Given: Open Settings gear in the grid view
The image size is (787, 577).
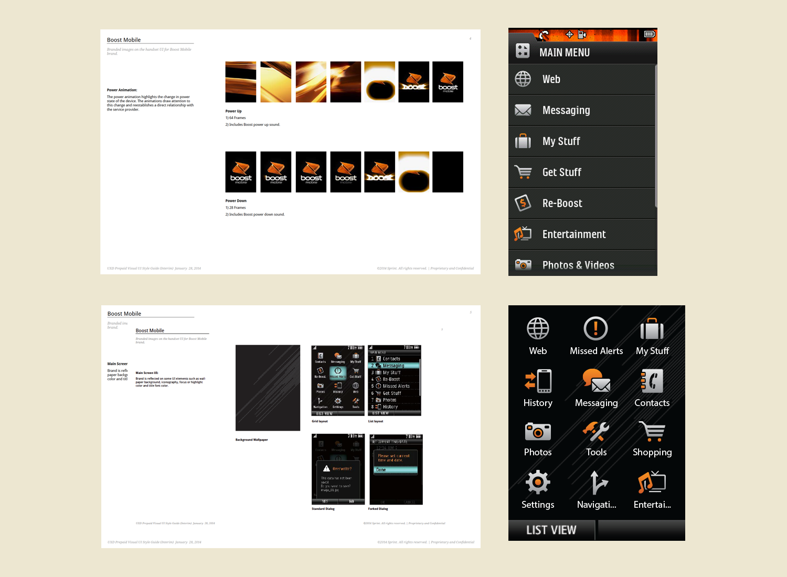Looking at the screenshot, I should [x=538, y=490].
